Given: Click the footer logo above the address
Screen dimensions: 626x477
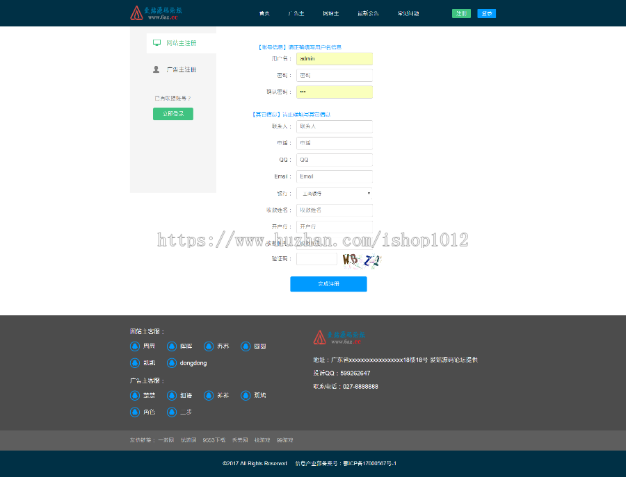Looking at the screenshot, I should [x=337, y=337].
